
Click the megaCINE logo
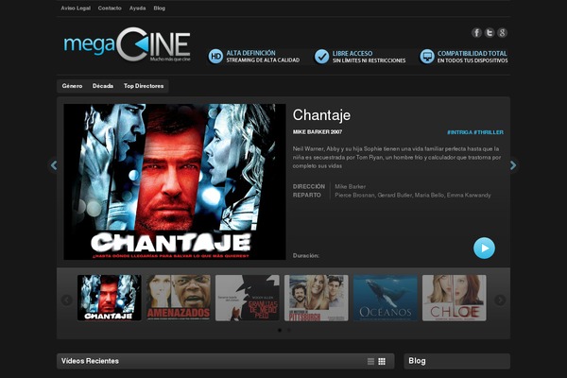tap(127, 44)
